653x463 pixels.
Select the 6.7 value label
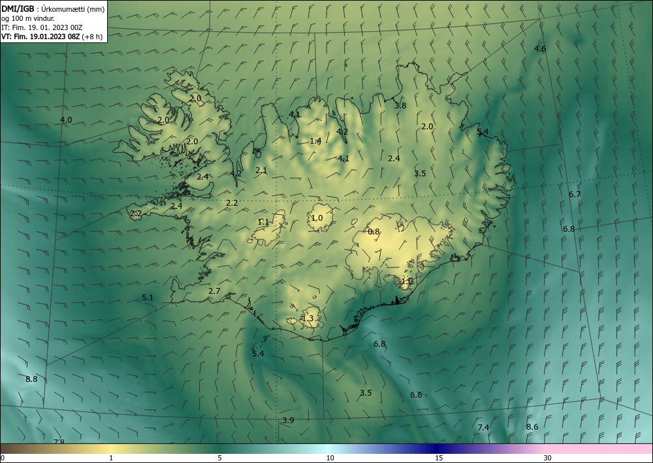(x=575, y=194)
